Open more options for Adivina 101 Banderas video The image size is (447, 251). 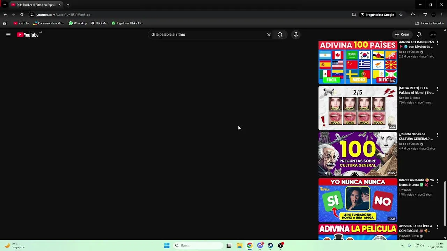438,43
